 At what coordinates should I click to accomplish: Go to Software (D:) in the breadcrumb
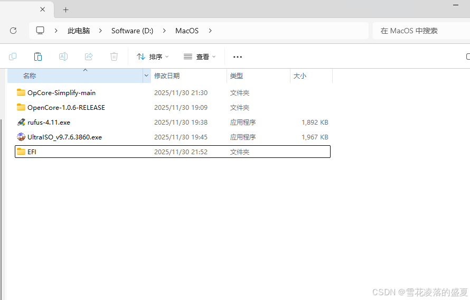[x=132, y=31]
